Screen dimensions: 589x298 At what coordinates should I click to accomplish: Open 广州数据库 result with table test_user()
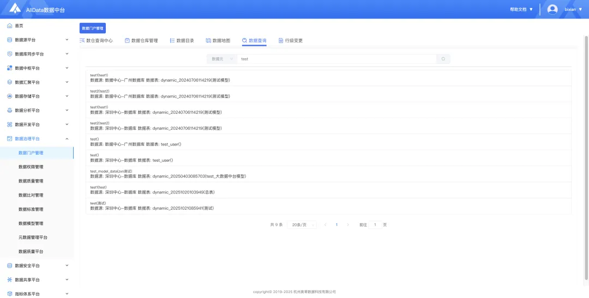pos(328,142)
